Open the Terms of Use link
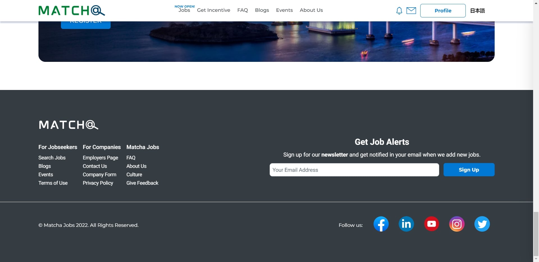 point(53,183)
